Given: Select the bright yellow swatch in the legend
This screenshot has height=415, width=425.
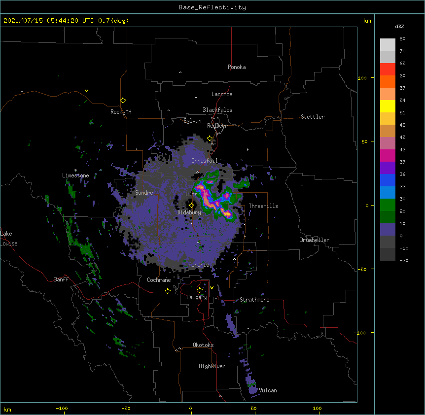Looking at the screenshot, I should click(388, 106).
